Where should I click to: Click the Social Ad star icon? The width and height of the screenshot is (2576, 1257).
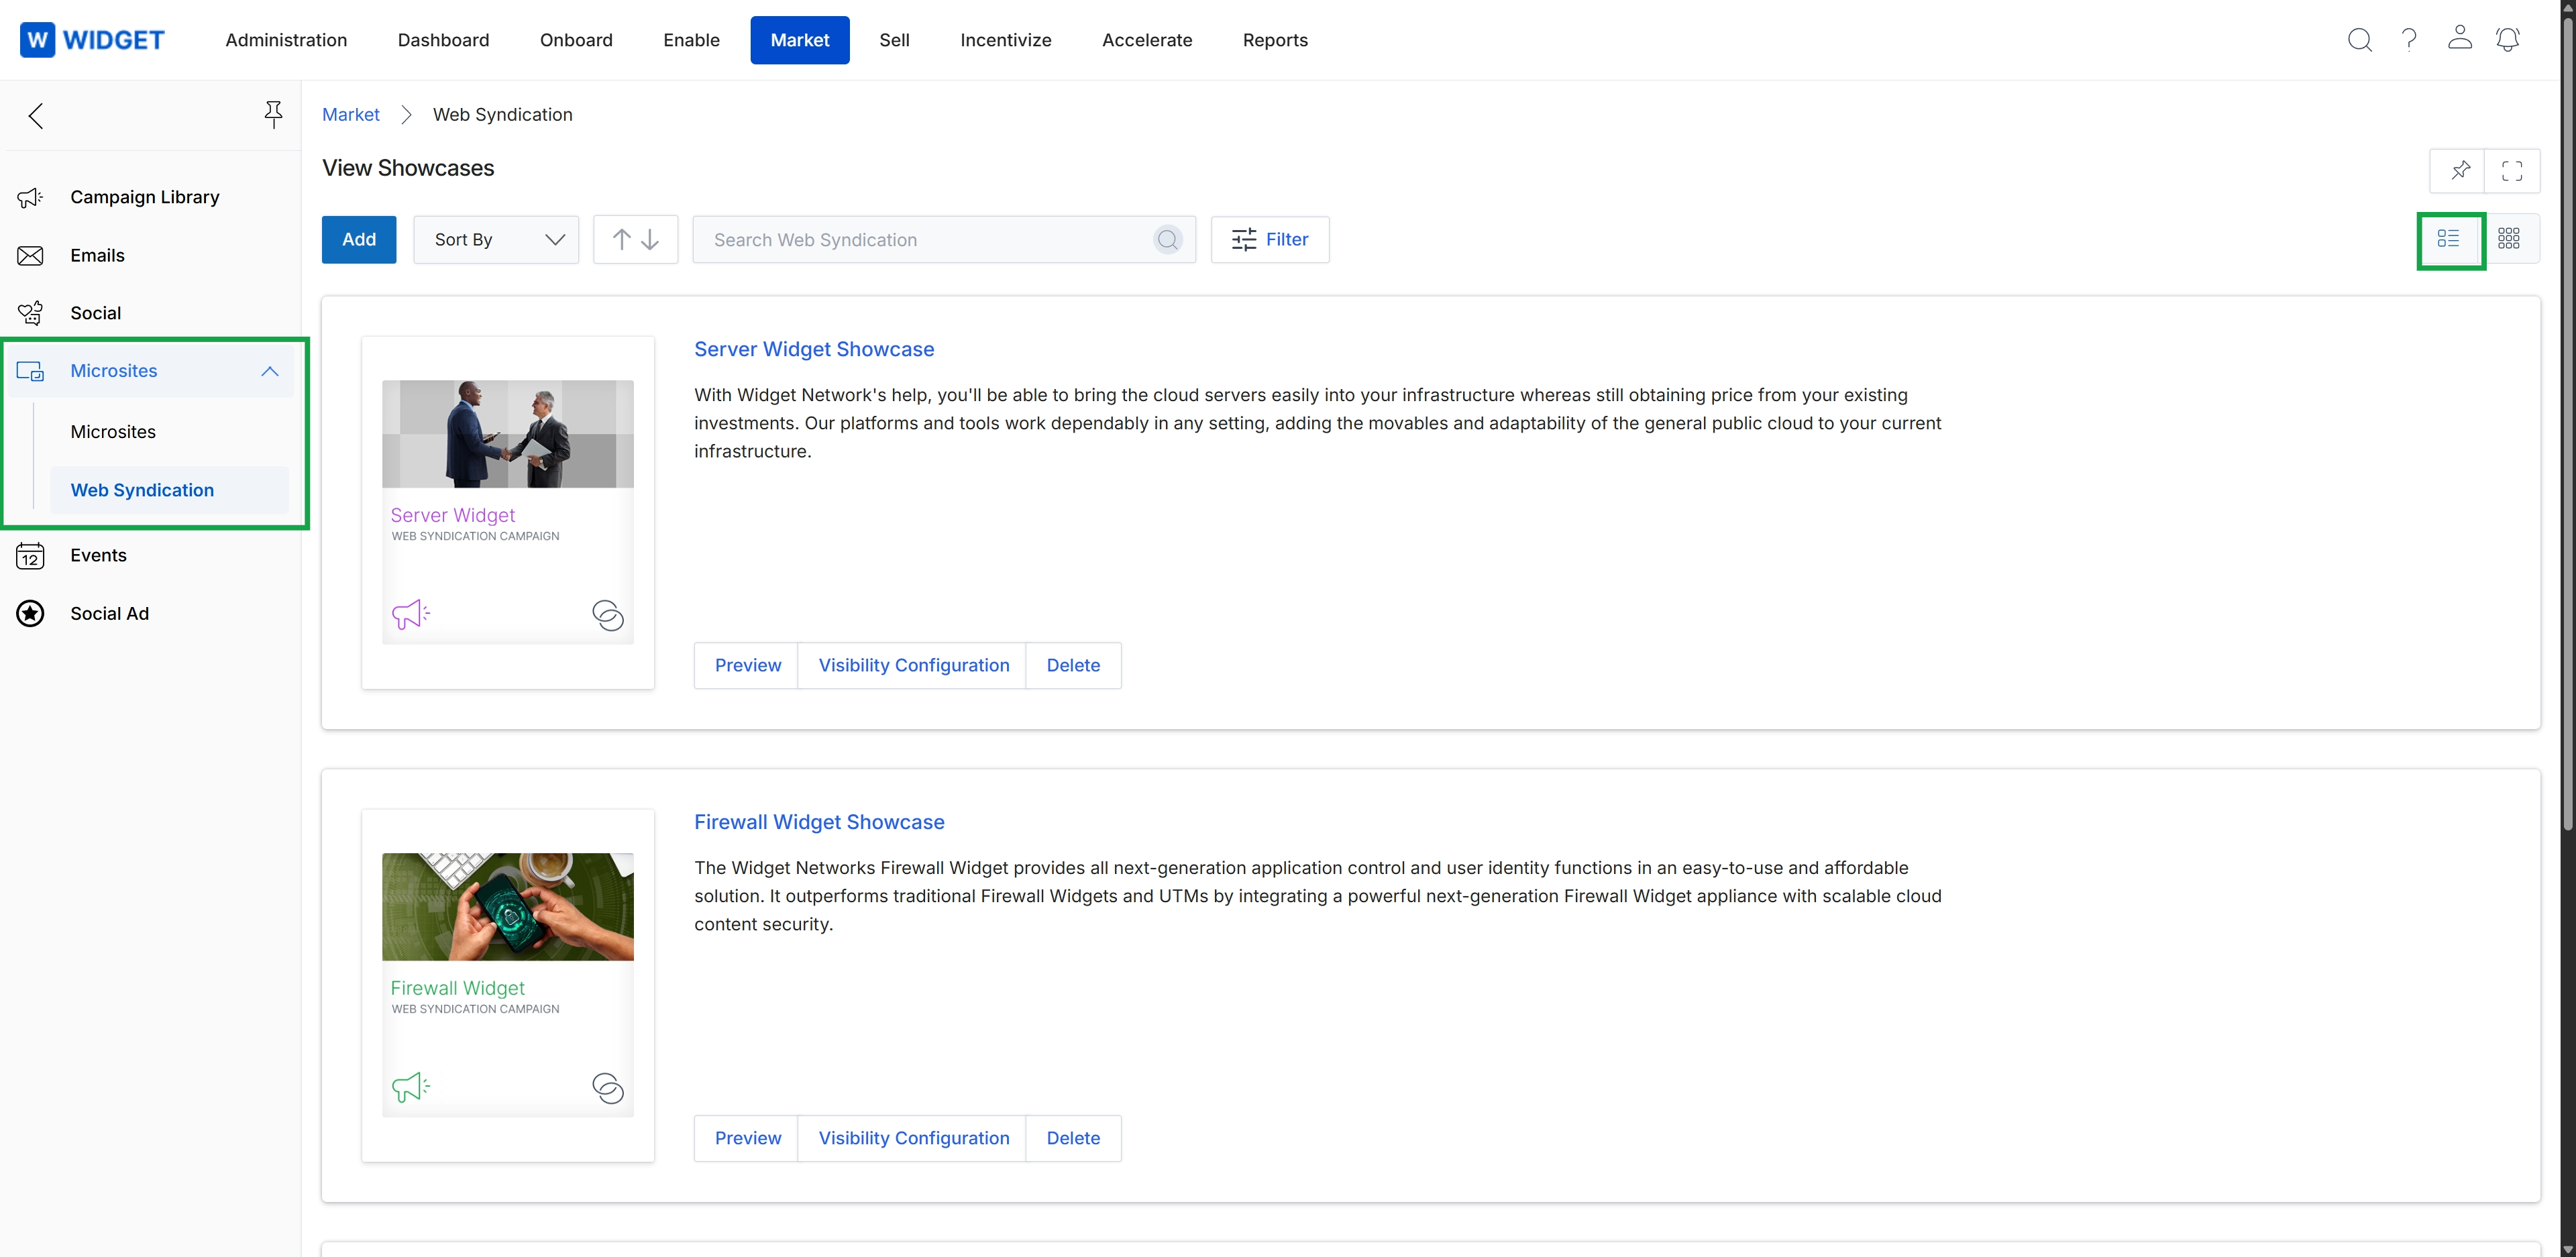coord(31,613)
